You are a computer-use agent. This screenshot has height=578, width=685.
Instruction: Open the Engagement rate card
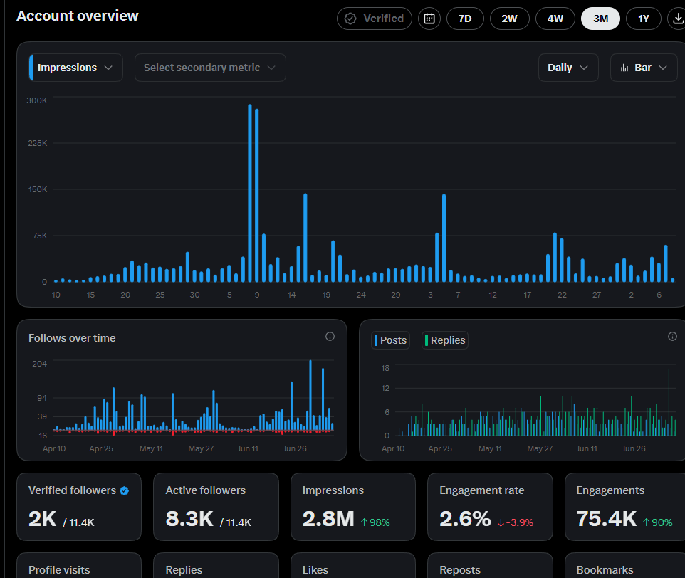click(490, 506)
